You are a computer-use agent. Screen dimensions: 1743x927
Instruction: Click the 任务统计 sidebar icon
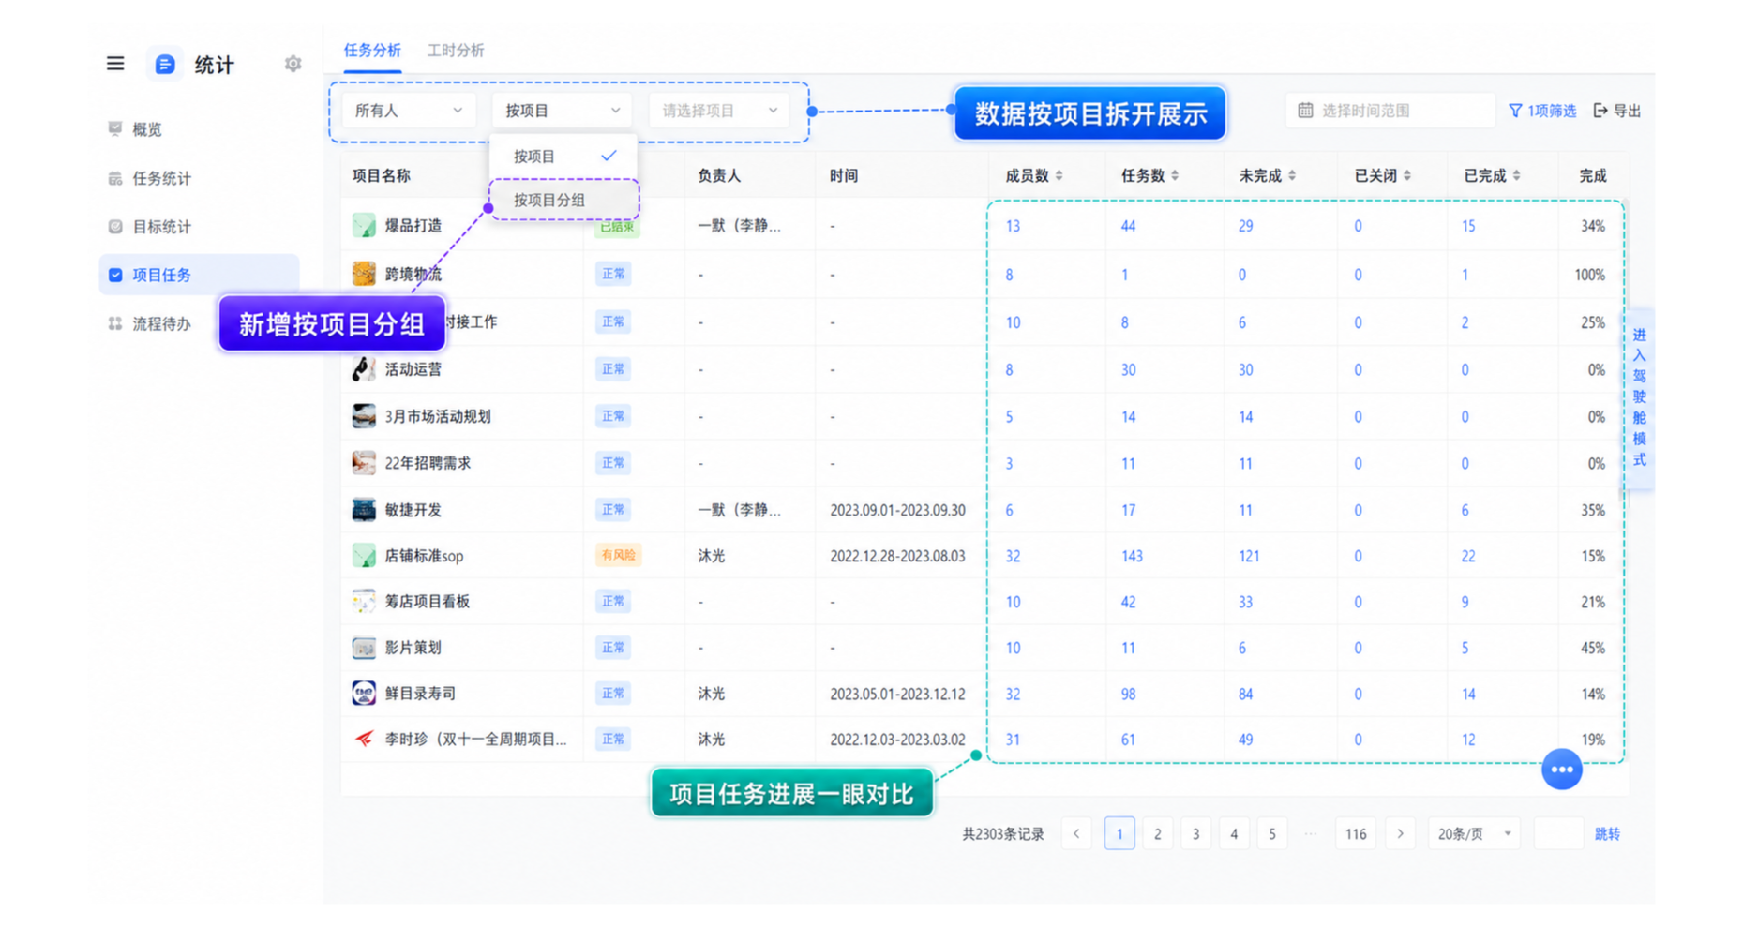pyautogui.click(x=115, y=178)
